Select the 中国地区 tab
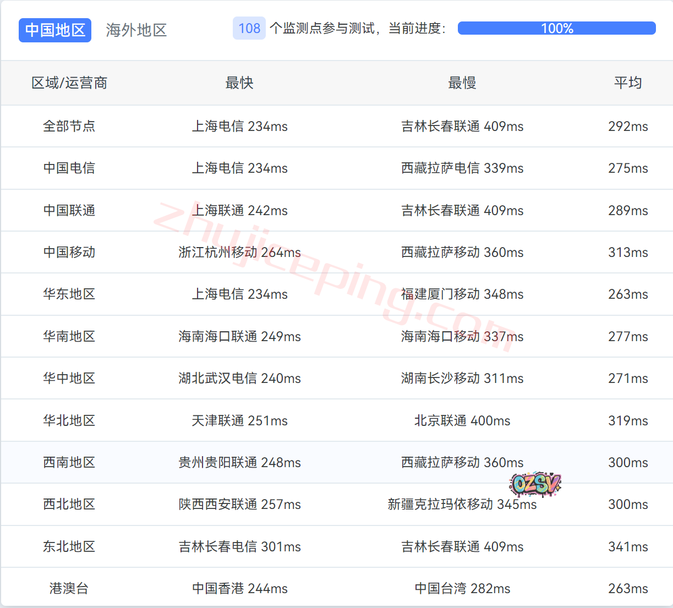Viewport: 673px width, 608px height. (x=55, y=30)
